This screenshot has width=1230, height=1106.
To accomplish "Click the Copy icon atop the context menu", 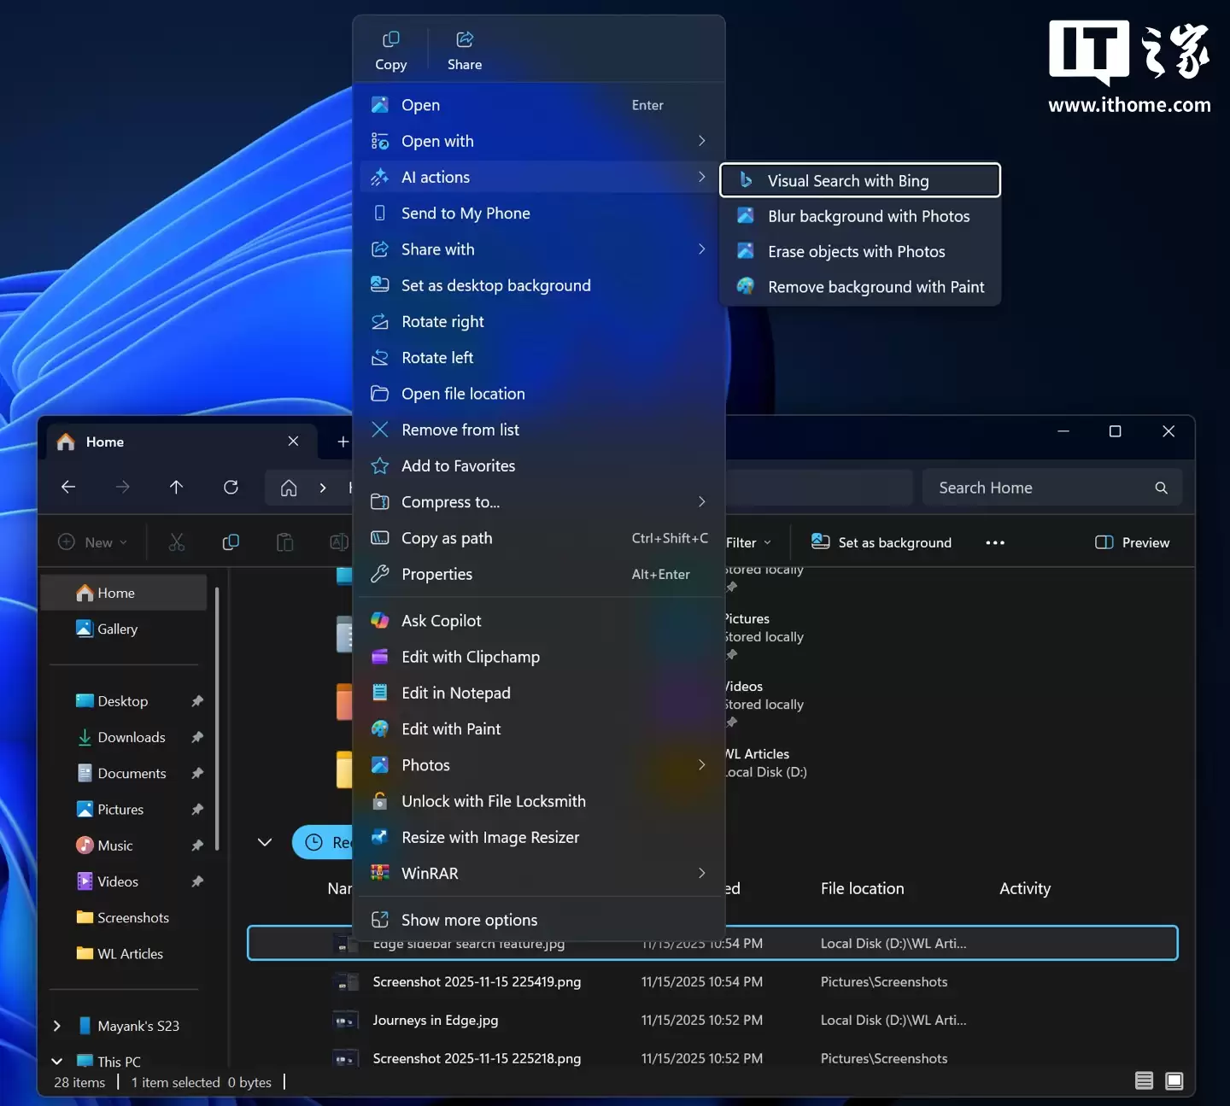I will coord(391,38).
